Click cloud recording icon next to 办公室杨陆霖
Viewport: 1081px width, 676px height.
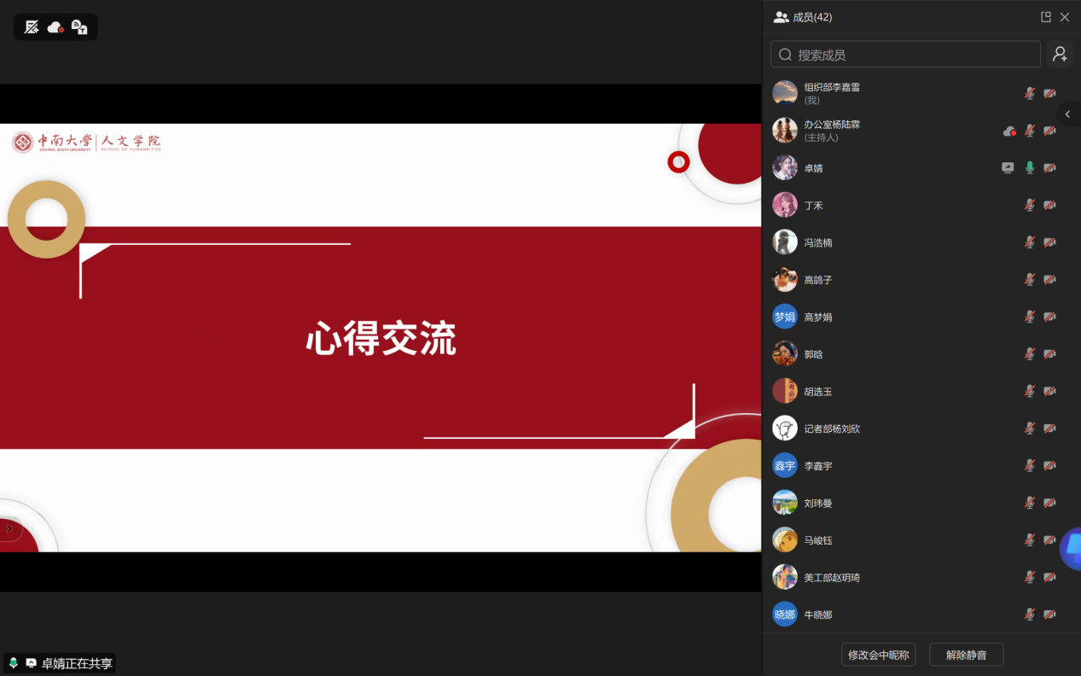(1009, 131)
